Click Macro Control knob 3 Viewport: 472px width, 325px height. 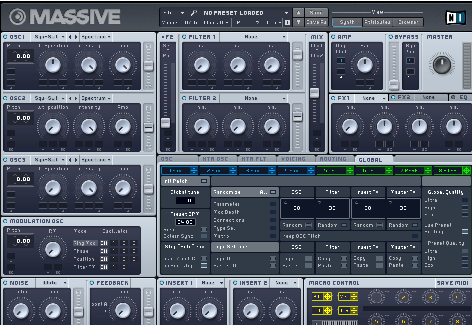(x=430, y=298)
